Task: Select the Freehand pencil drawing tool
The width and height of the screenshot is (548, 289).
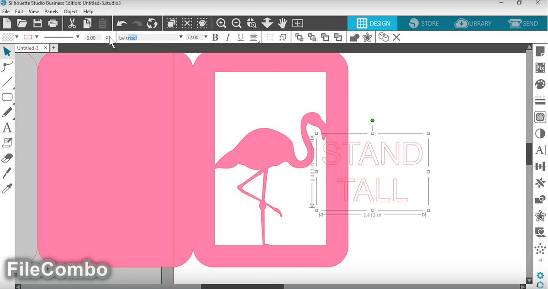Action: pyautogui.click(x=7, y=112)
